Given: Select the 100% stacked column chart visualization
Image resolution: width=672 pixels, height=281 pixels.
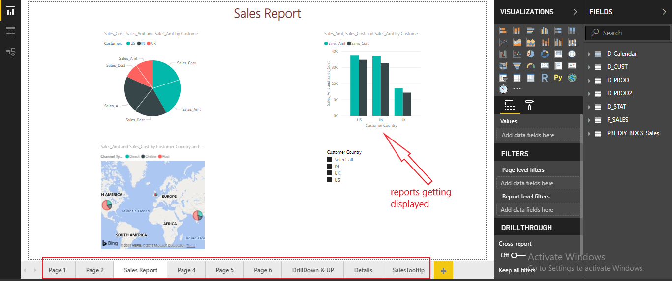Looking at the screenshot, I should [x=572, y=30].
